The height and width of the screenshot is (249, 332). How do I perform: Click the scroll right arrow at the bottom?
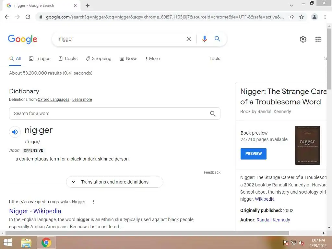click(324, 233)
